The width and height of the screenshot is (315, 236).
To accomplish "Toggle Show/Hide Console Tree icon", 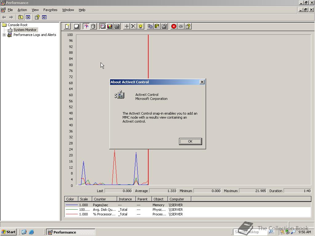I will 28,17.
